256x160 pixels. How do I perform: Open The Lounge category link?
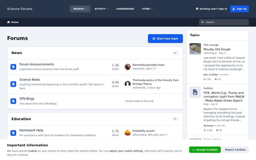tap(211, 45)
